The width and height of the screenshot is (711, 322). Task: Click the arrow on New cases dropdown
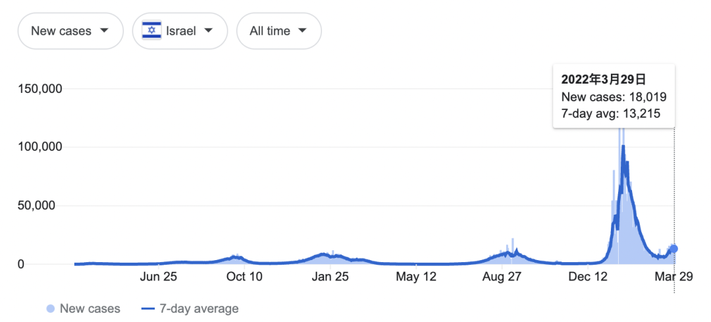[x=103, y=30]
